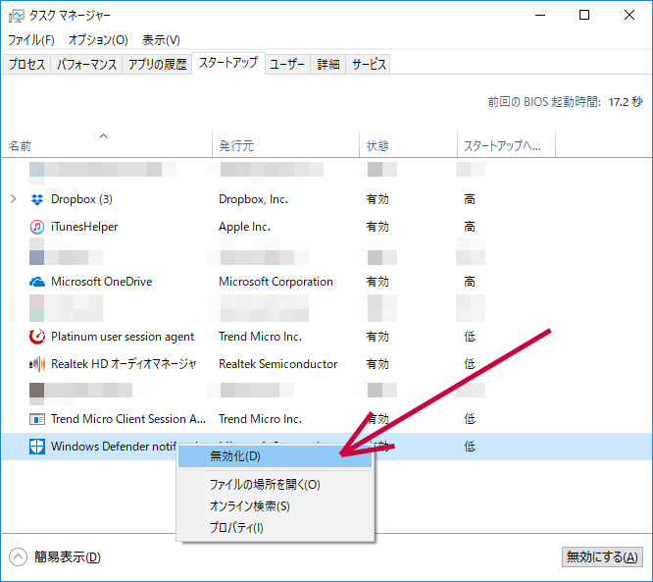Select the Realtek HD オーディオマネージャ name
This screenshot has width=653, height=582.
[x=124, y=364]
